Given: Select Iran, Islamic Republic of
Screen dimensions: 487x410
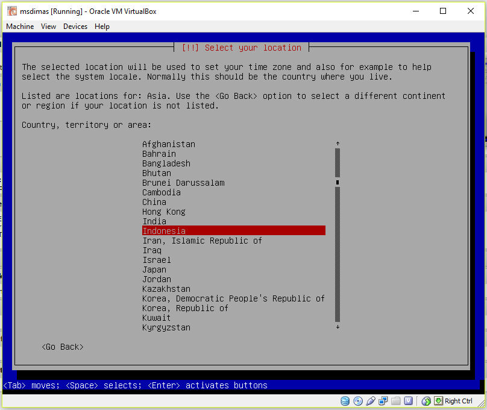Looking at the screenshot, I should [x=202, y=241].
